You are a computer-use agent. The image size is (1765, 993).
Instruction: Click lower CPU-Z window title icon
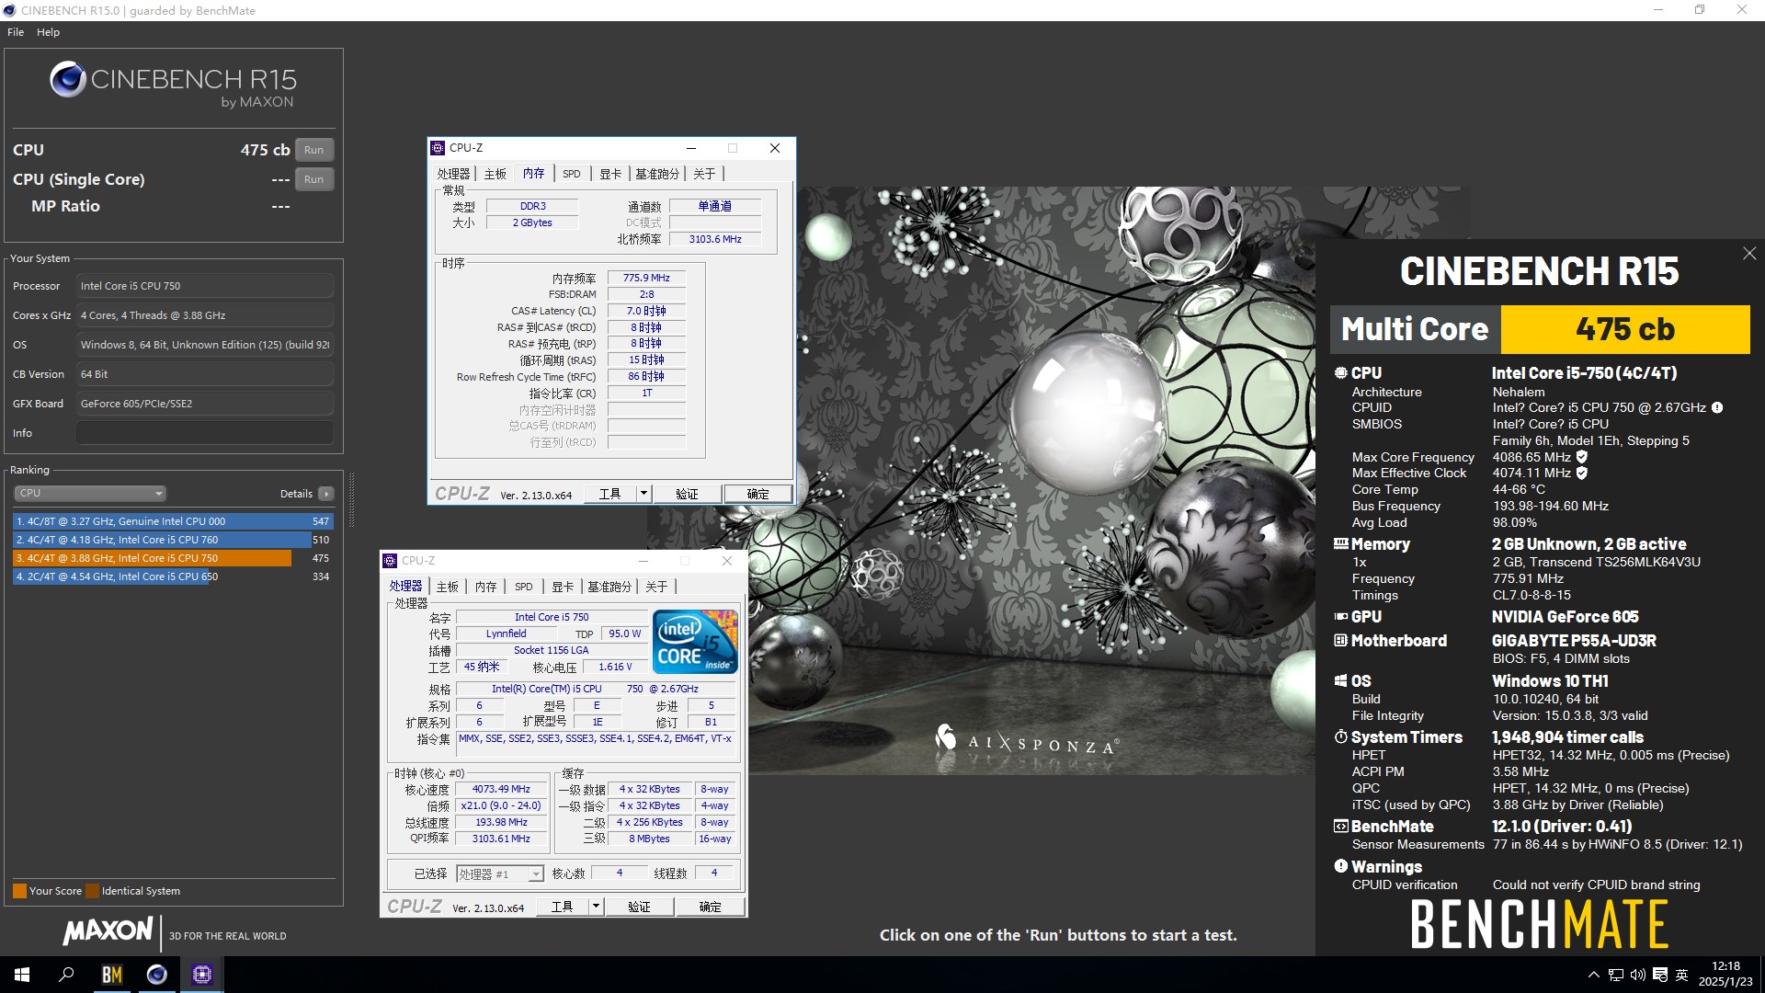click(390, 561)
